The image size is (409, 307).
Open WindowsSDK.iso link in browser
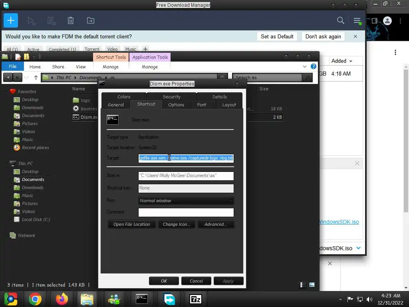(x=339, y=222)
